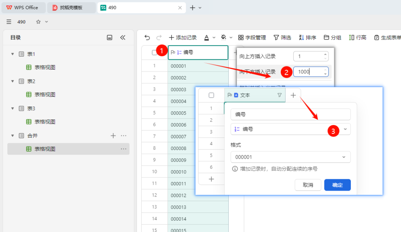Click the directory panel layout icon
Screen dimensions: 401x232
110,37
